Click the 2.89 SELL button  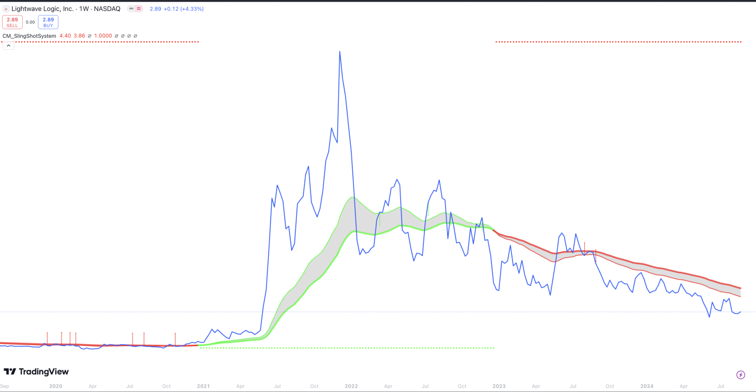pyautogui.click(x=12, y=22)
